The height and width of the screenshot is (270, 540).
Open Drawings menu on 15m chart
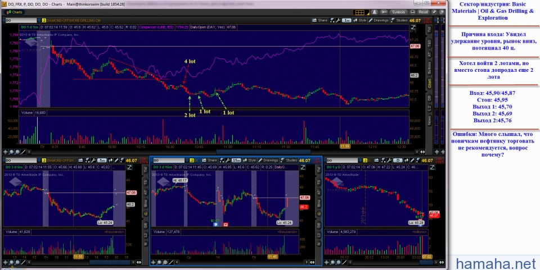268,161
